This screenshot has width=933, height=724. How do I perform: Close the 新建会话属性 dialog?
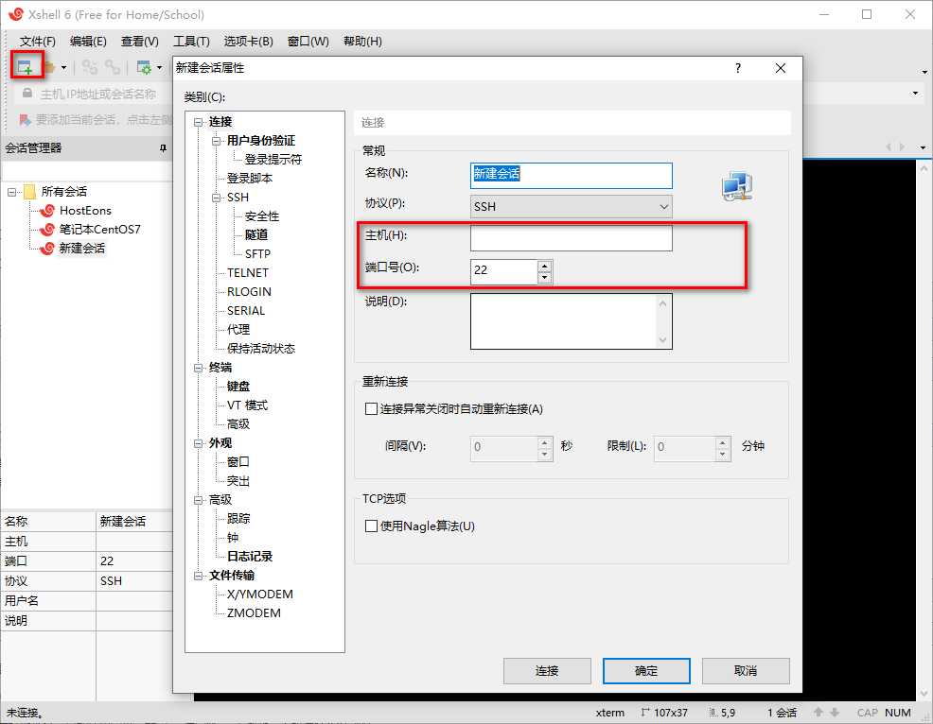(x=780, y=68)
